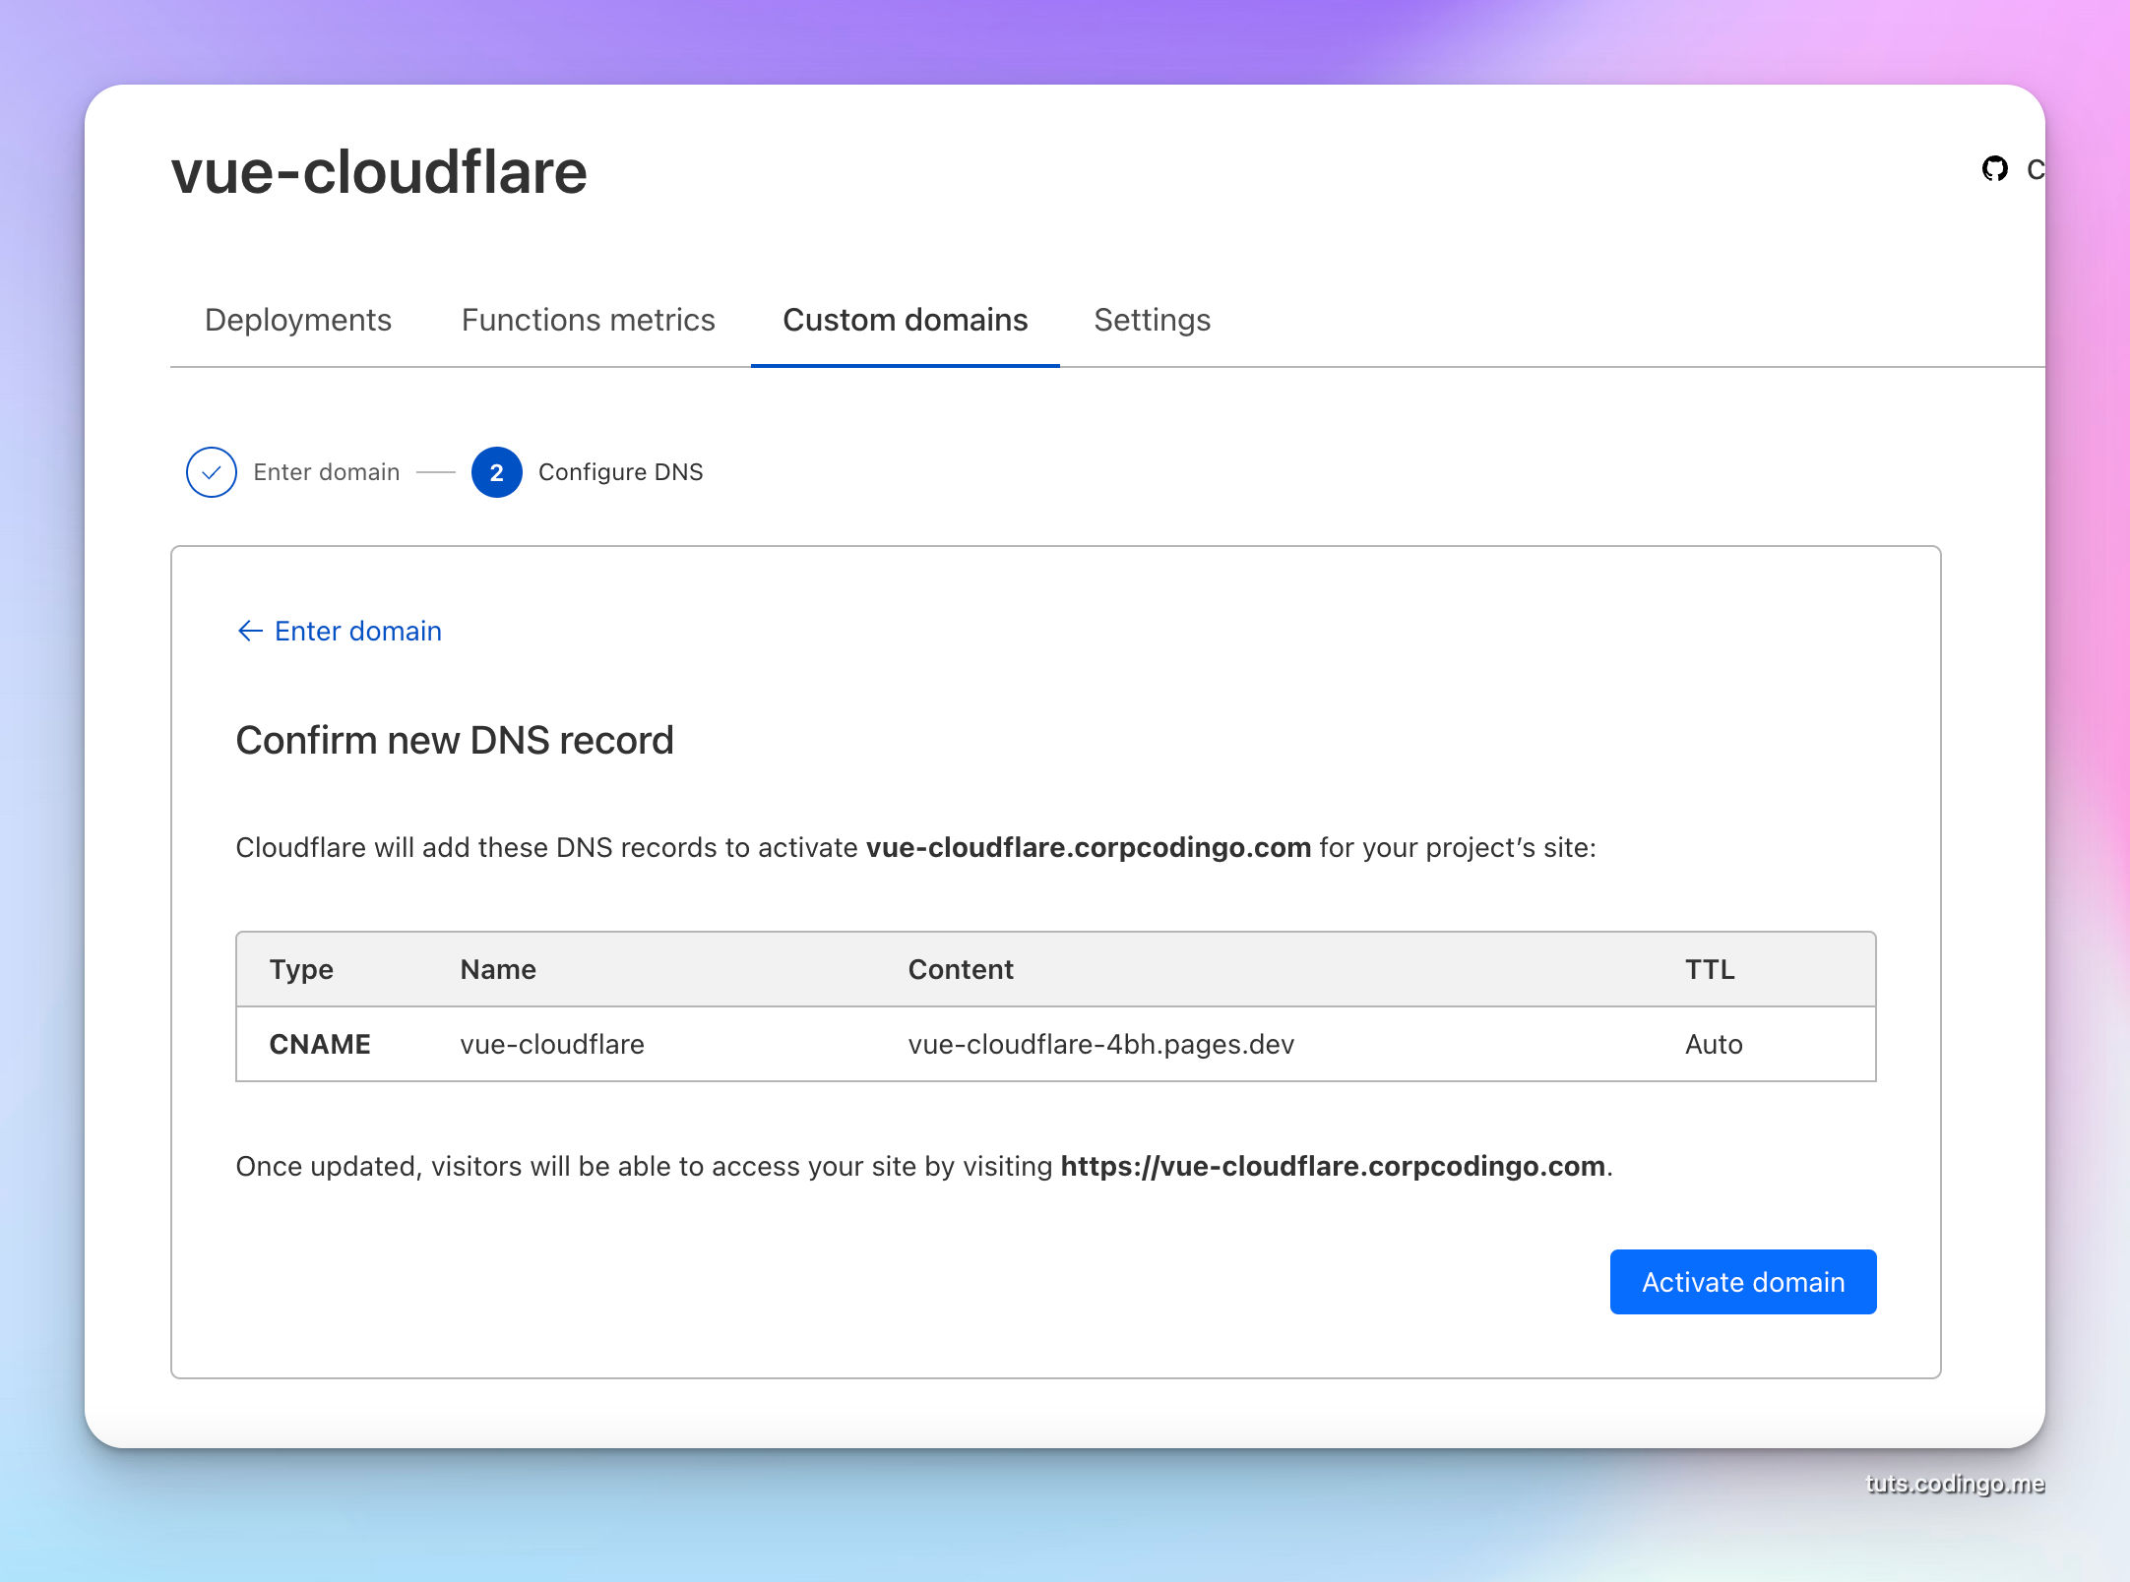The image size is (2130, 1582).
Task: Click the GitHub icon in the header
Action: (1994, 169)
